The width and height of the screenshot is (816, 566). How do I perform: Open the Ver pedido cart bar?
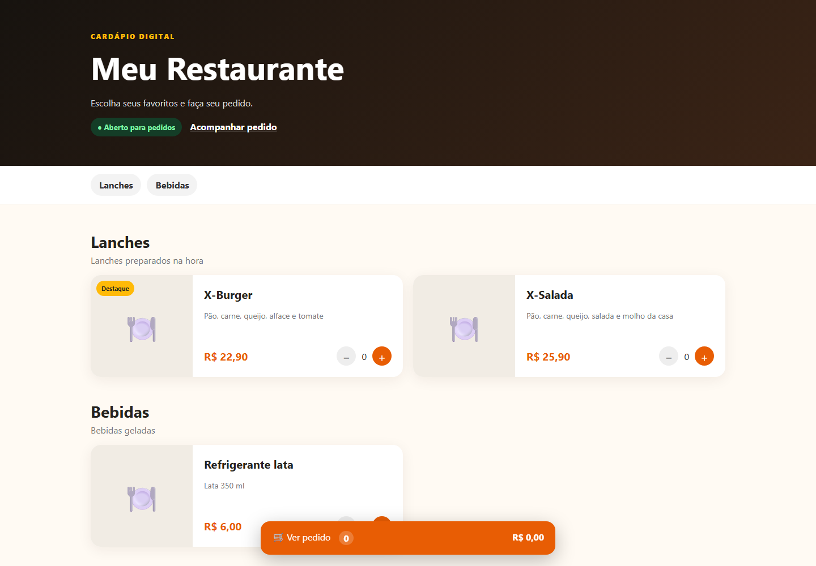click(x=408, y=538)
